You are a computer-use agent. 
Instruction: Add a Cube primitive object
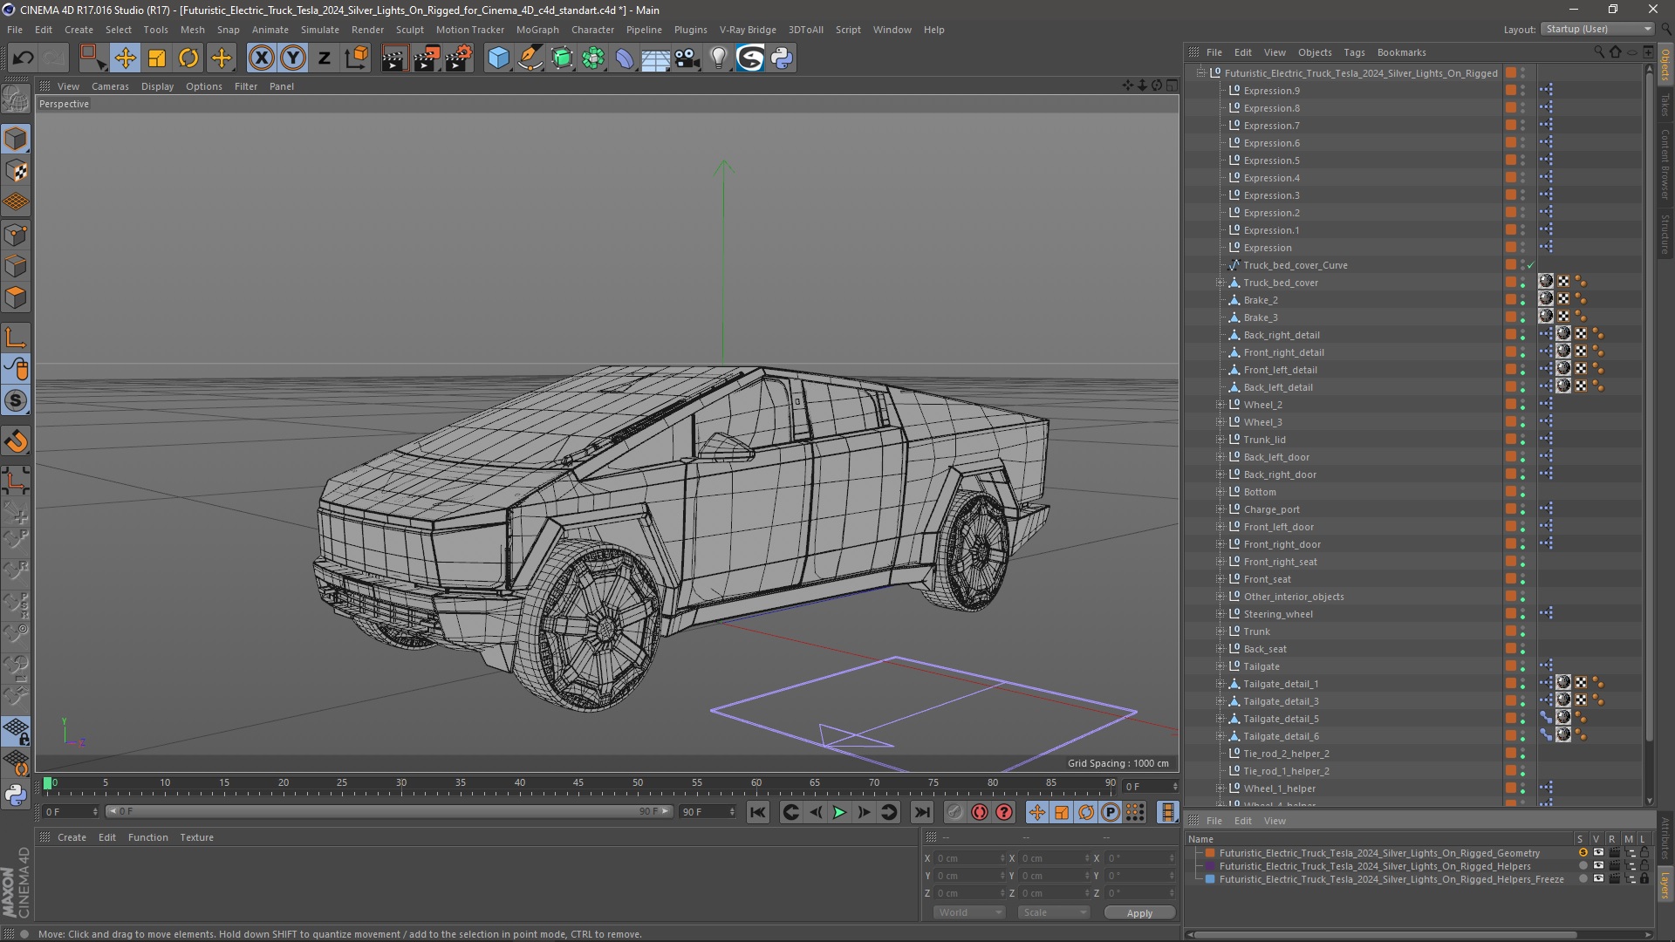pyautogui.click(x=498, y=58)
